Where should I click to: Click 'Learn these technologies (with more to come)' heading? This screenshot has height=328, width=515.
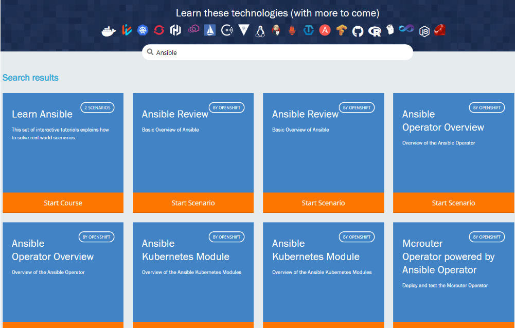point(277,13)
